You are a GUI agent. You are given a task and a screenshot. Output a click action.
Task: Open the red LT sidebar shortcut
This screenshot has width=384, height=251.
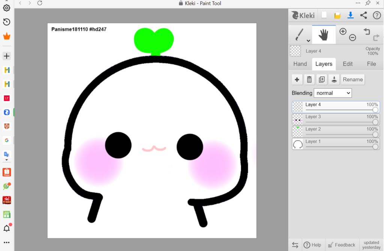pos(7,98)
